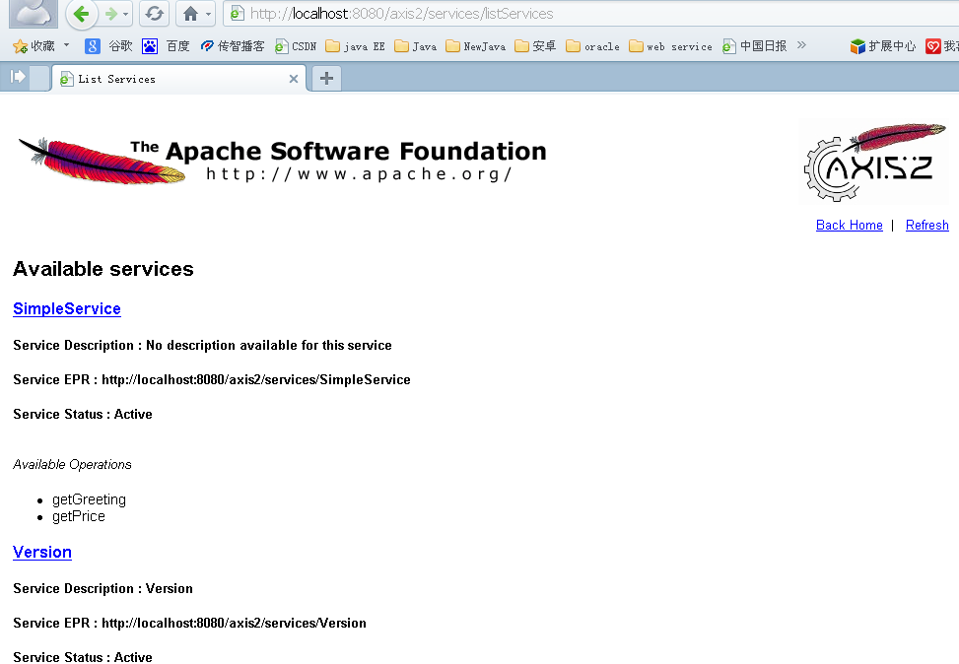Click the Back Home link
Screen dimensions: 959x664
point(849,225)
